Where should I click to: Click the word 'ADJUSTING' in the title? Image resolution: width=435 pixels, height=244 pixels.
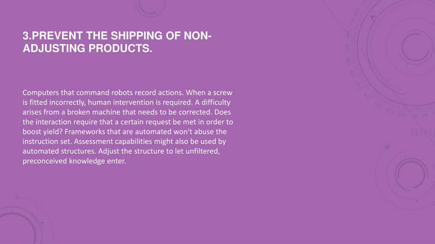(54, 48)
